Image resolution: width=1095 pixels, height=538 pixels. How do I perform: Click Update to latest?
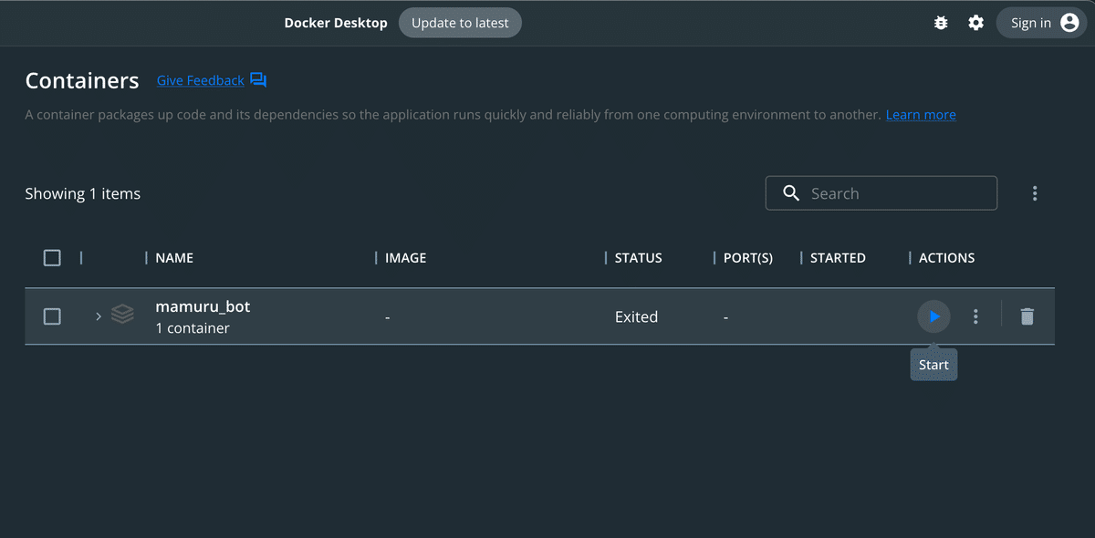(x=460, y=22)
